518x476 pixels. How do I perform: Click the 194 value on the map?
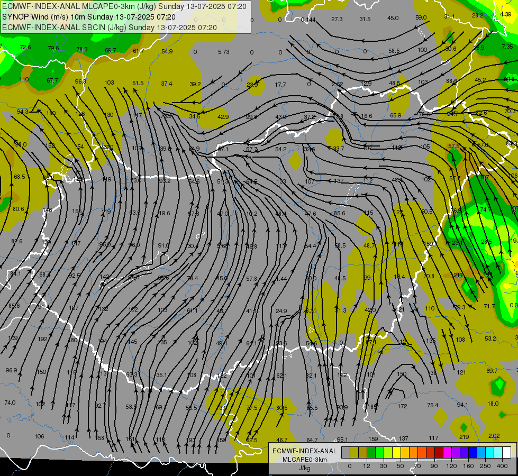coord(103,341)
